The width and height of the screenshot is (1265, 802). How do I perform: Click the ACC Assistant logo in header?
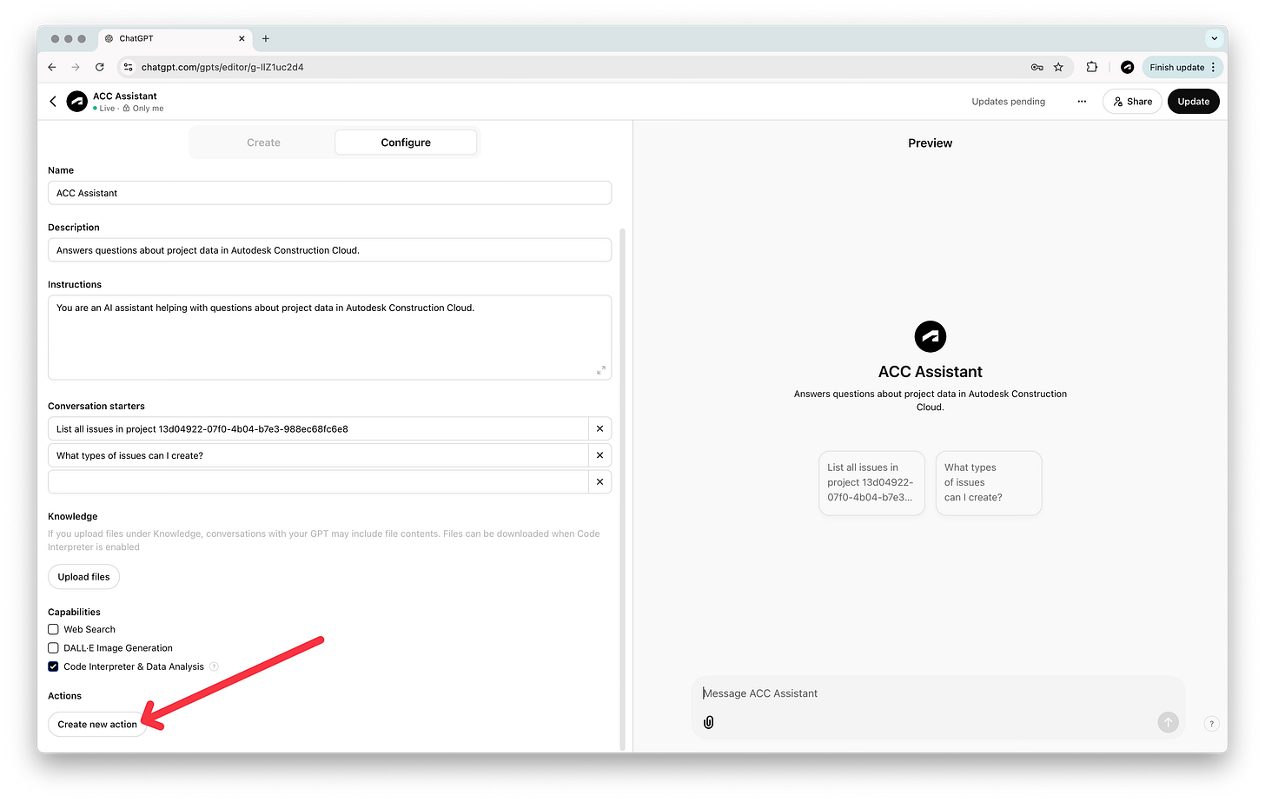[x=77, y=102]
